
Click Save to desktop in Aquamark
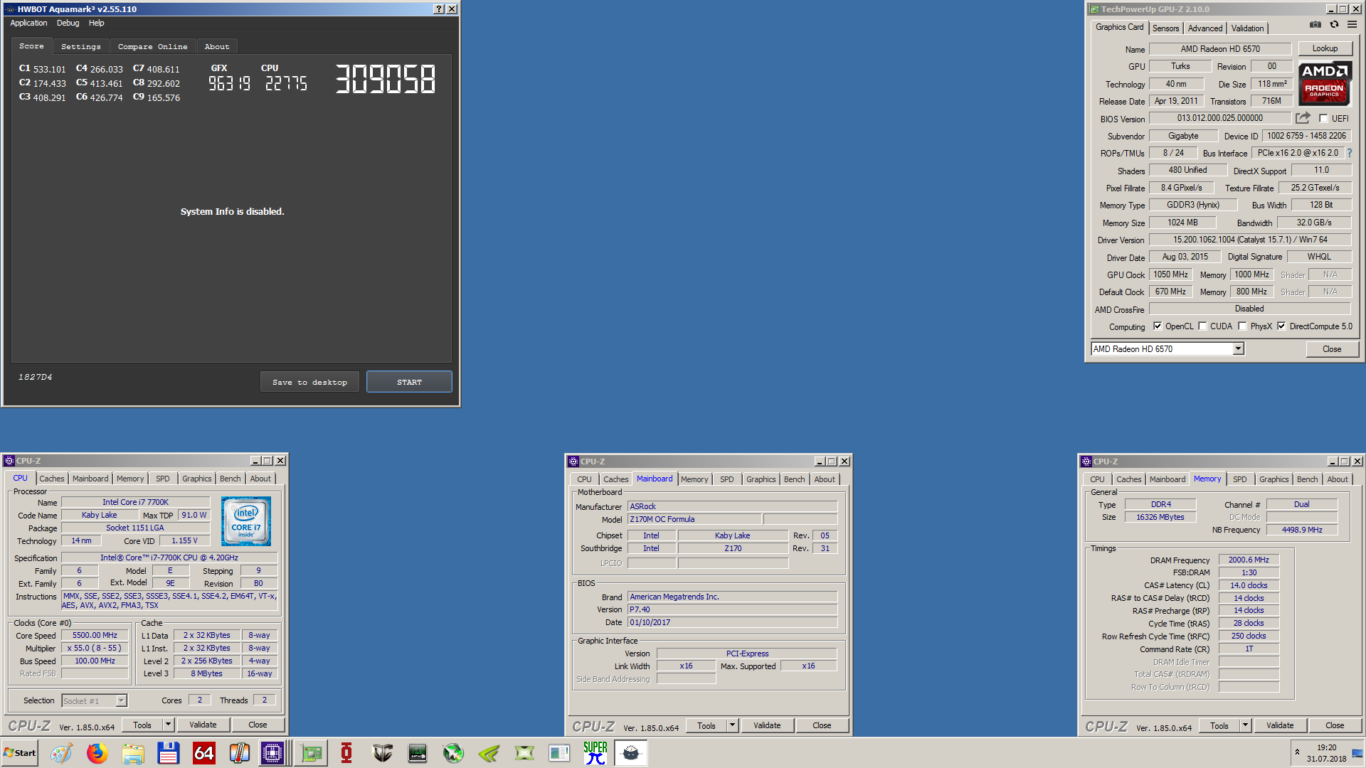tap(309, 382)
